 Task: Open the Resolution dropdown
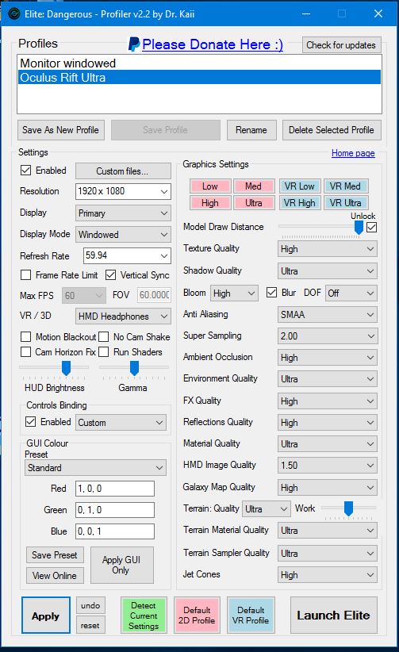(x=123, y=191)
